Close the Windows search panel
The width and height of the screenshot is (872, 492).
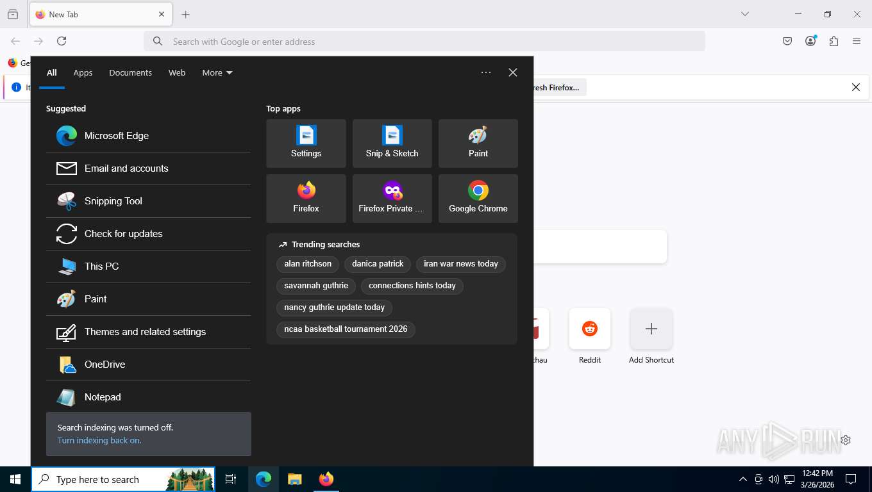(x=513, y=72)
